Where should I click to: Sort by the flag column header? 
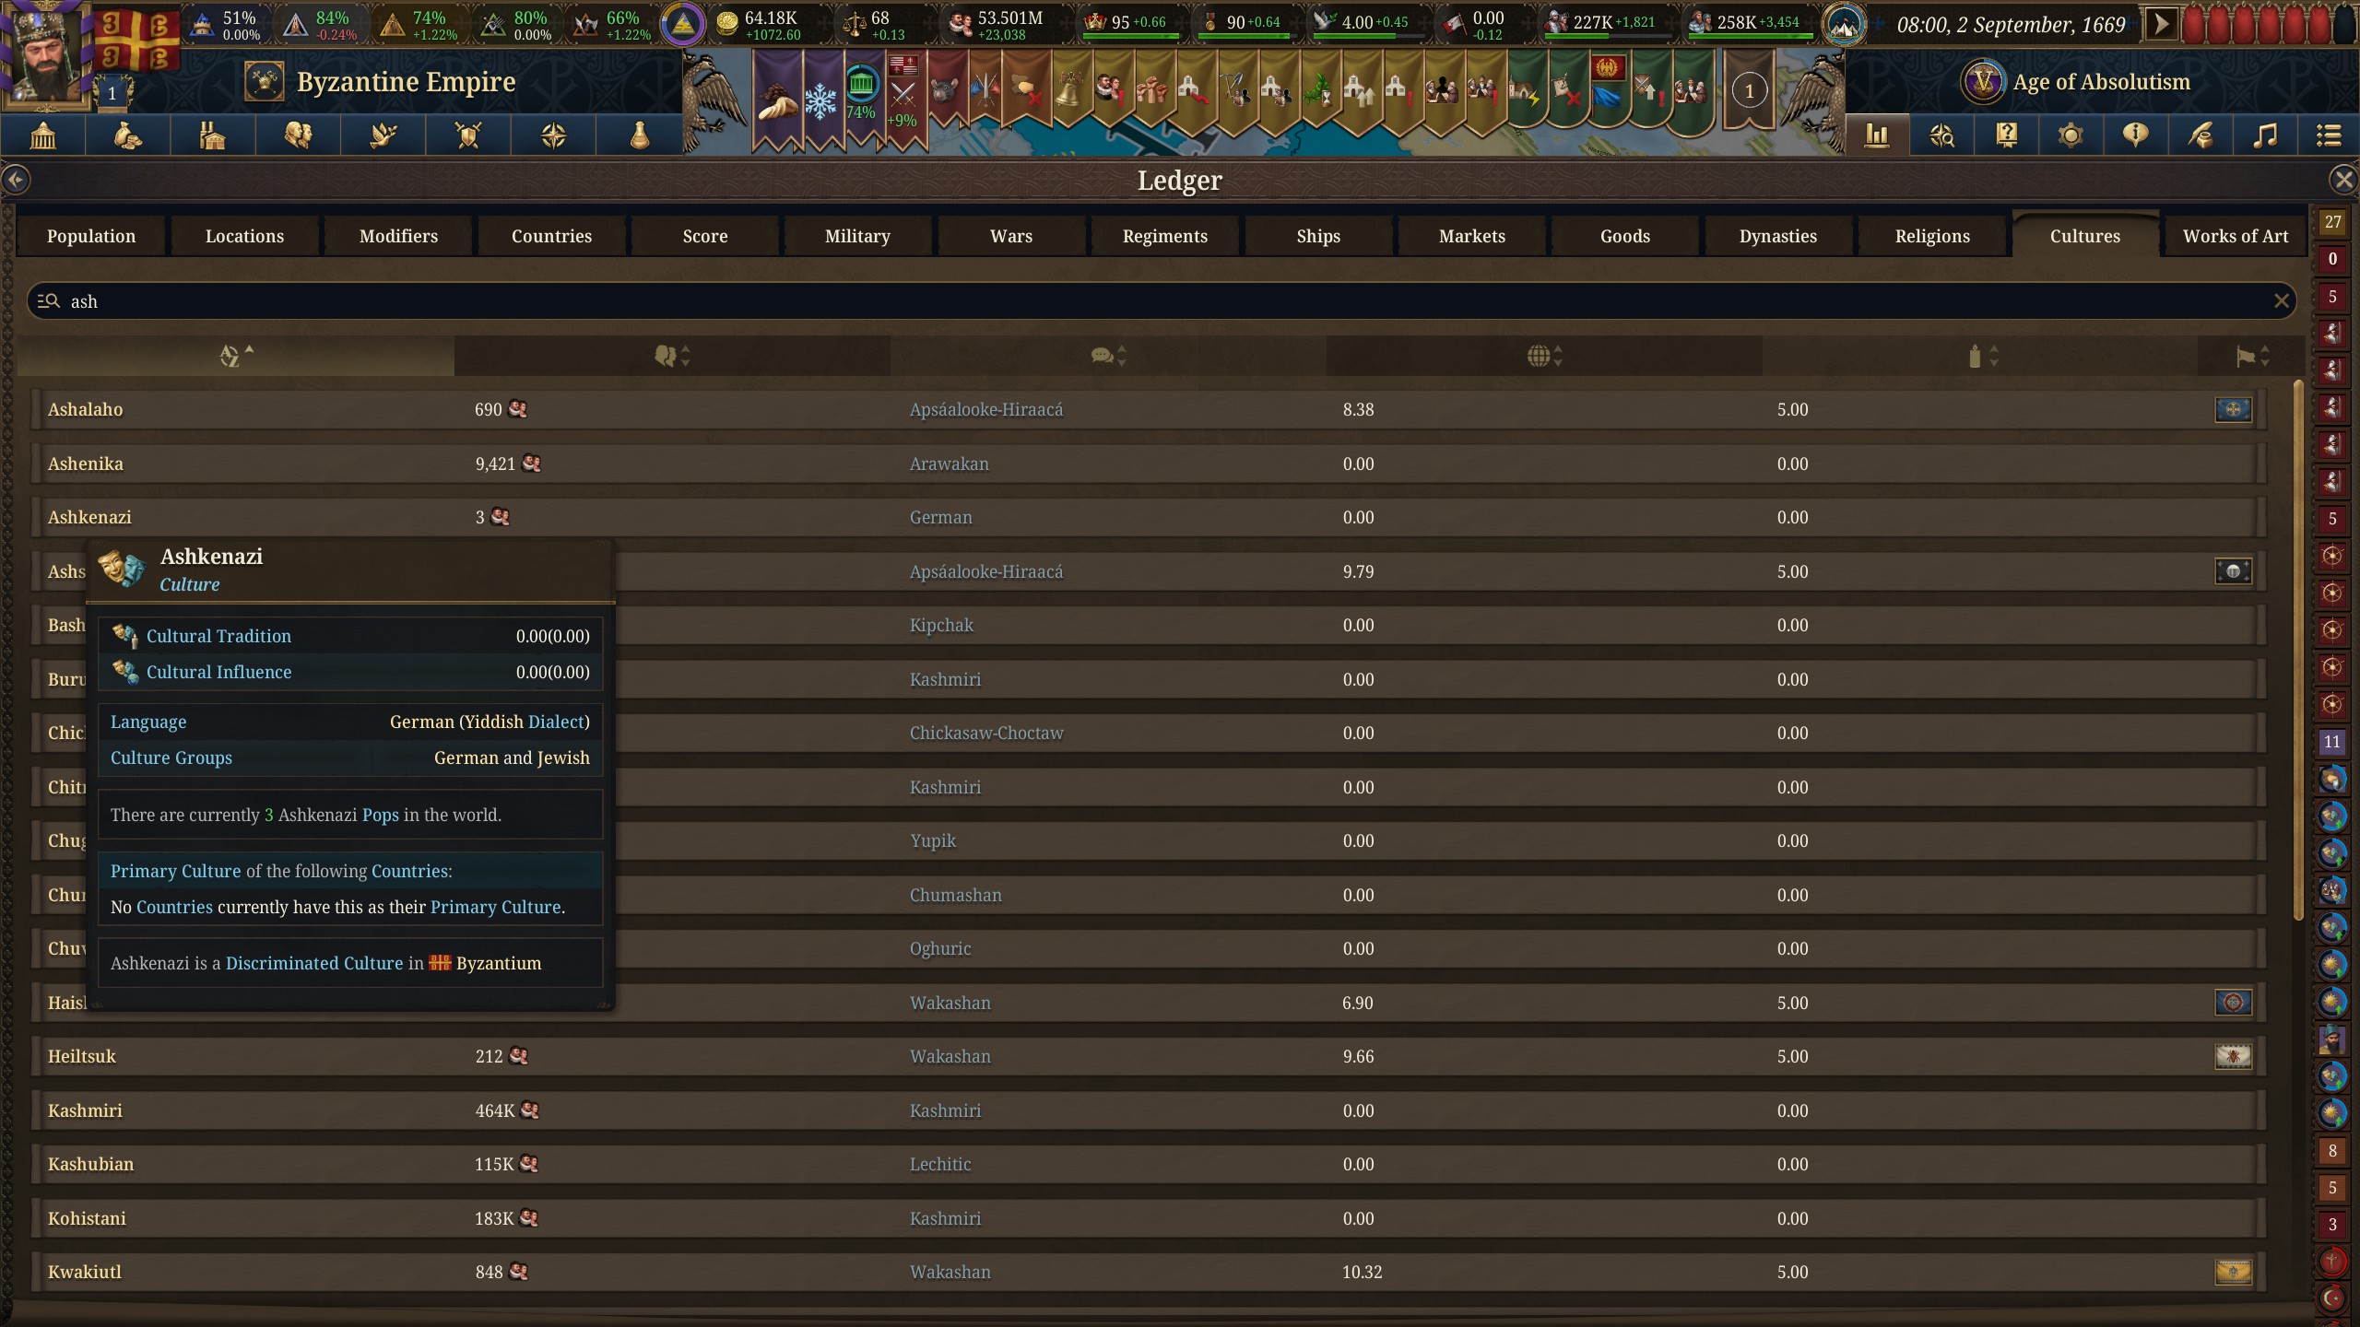2252,356
